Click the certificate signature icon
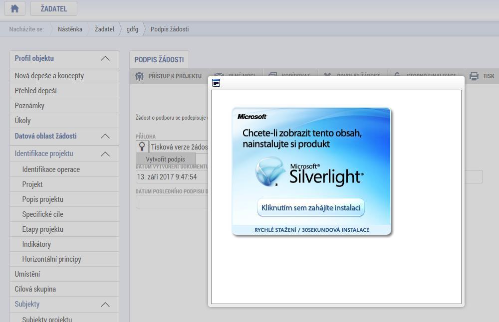Viewport: 499px width, 322px height. [142, 147]
